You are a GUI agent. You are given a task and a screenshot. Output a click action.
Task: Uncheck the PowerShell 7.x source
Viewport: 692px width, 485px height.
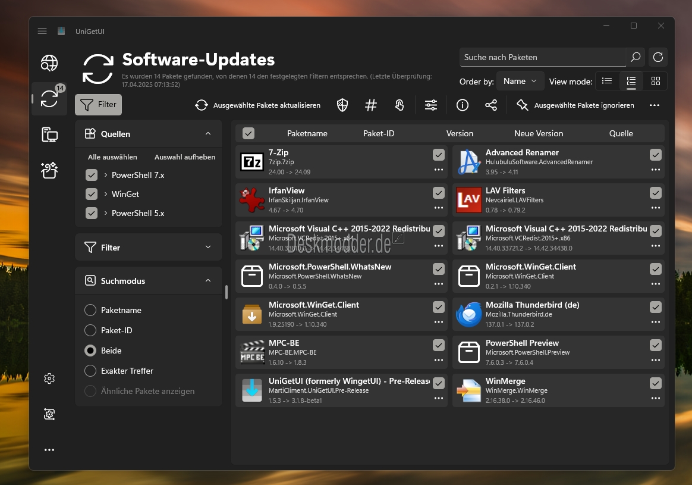click(92, 176)
